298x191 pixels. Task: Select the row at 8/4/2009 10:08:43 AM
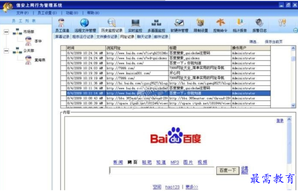(x=166, y=98)
